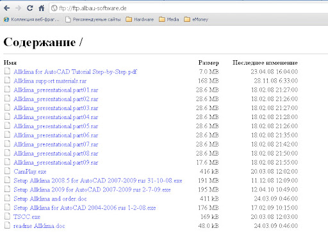This screenshot has height=235, width=328.
Task: Click file icon beside presentational.part07.rar
Action: [x=7, y=143]
